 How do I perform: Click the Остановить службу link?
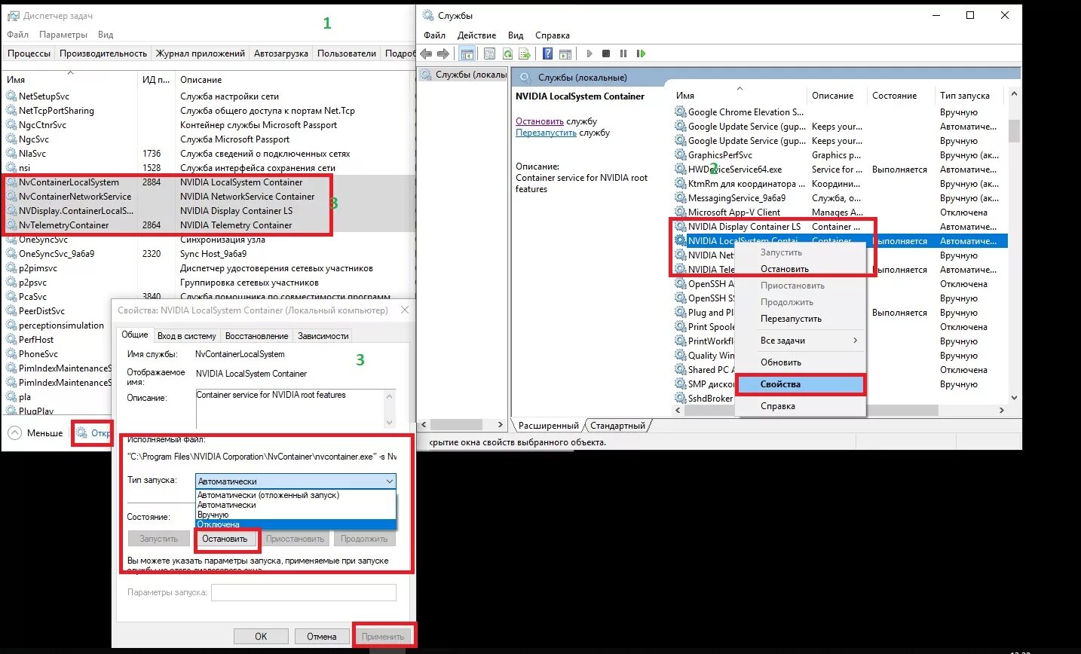click(540, 121)
